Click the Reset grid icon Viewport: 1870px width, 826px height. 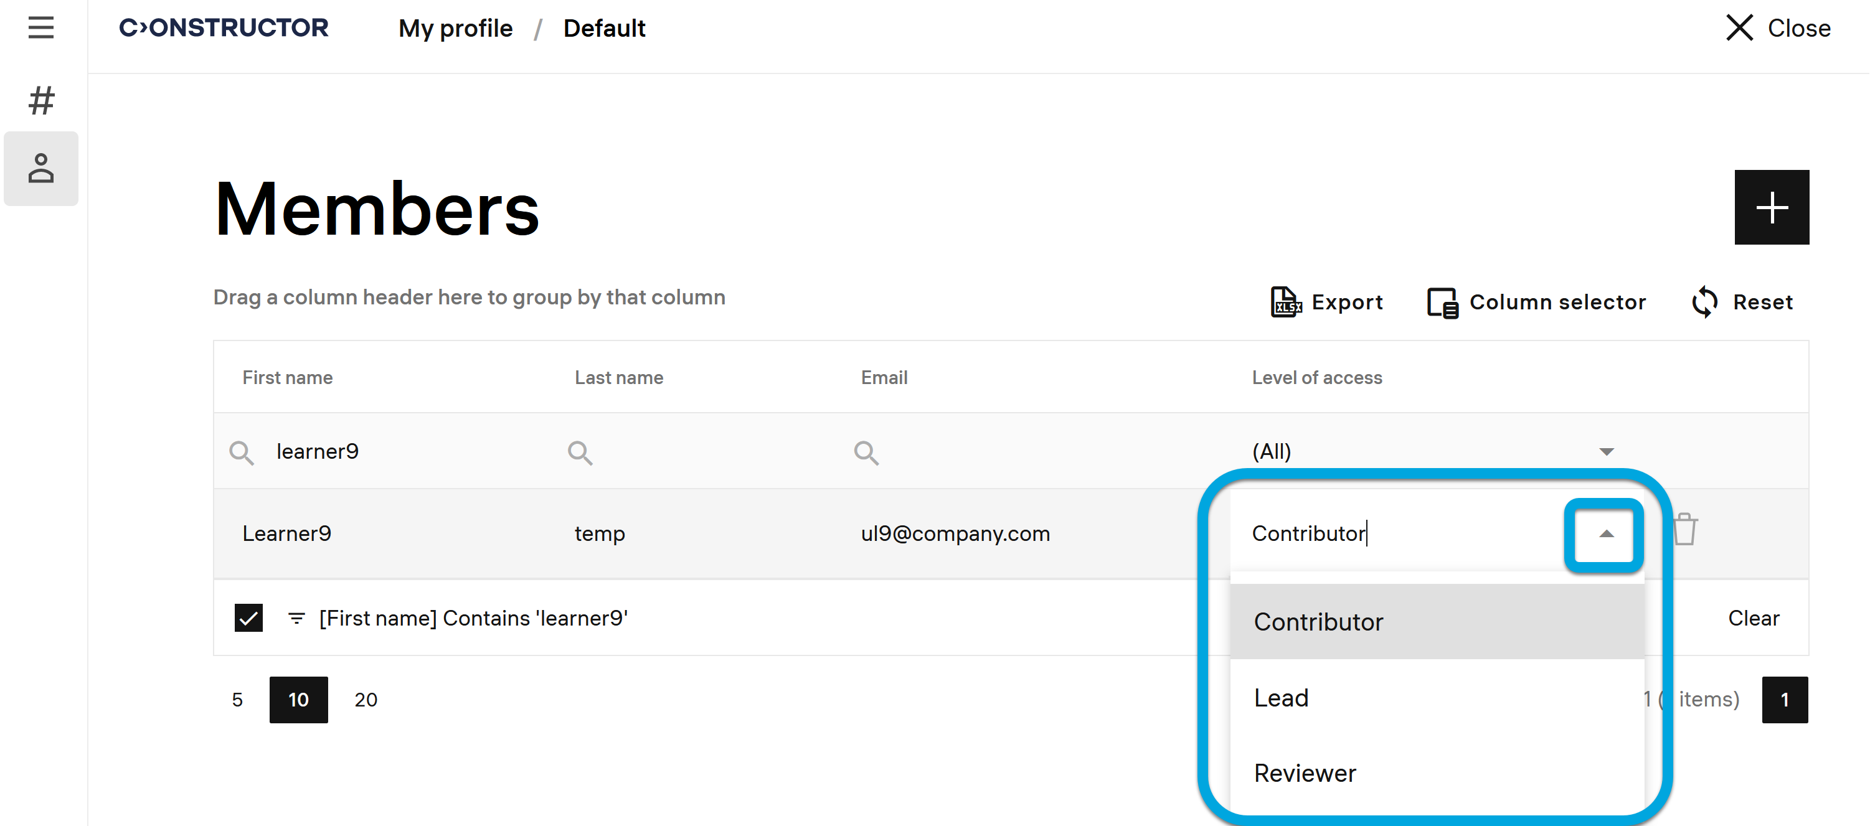coord(1704,302)
